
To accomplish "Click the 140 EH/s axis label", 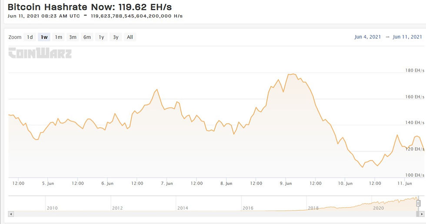I will (415, 122).
